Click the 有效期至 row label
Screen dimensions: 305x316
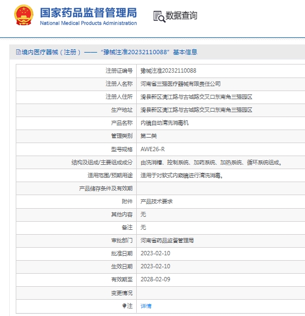point(122,279)
